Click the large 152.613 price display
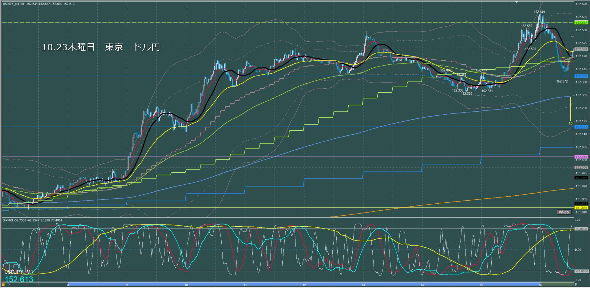This screenshot has width=590, height=288. [19, 279]
